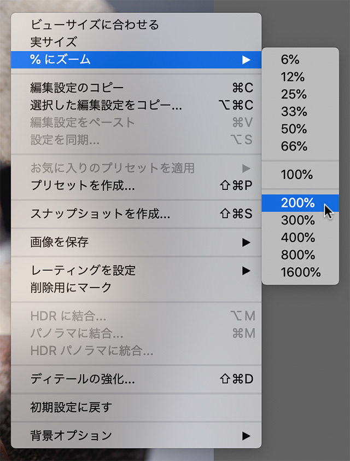The height and width of the screenshot is (461, 350).
Task: Pick 25% zoom level
Action: (x=294, y=94)
